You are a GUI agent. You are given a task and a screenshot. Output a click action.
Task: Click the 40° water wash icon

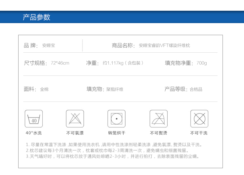click(34, 119)
